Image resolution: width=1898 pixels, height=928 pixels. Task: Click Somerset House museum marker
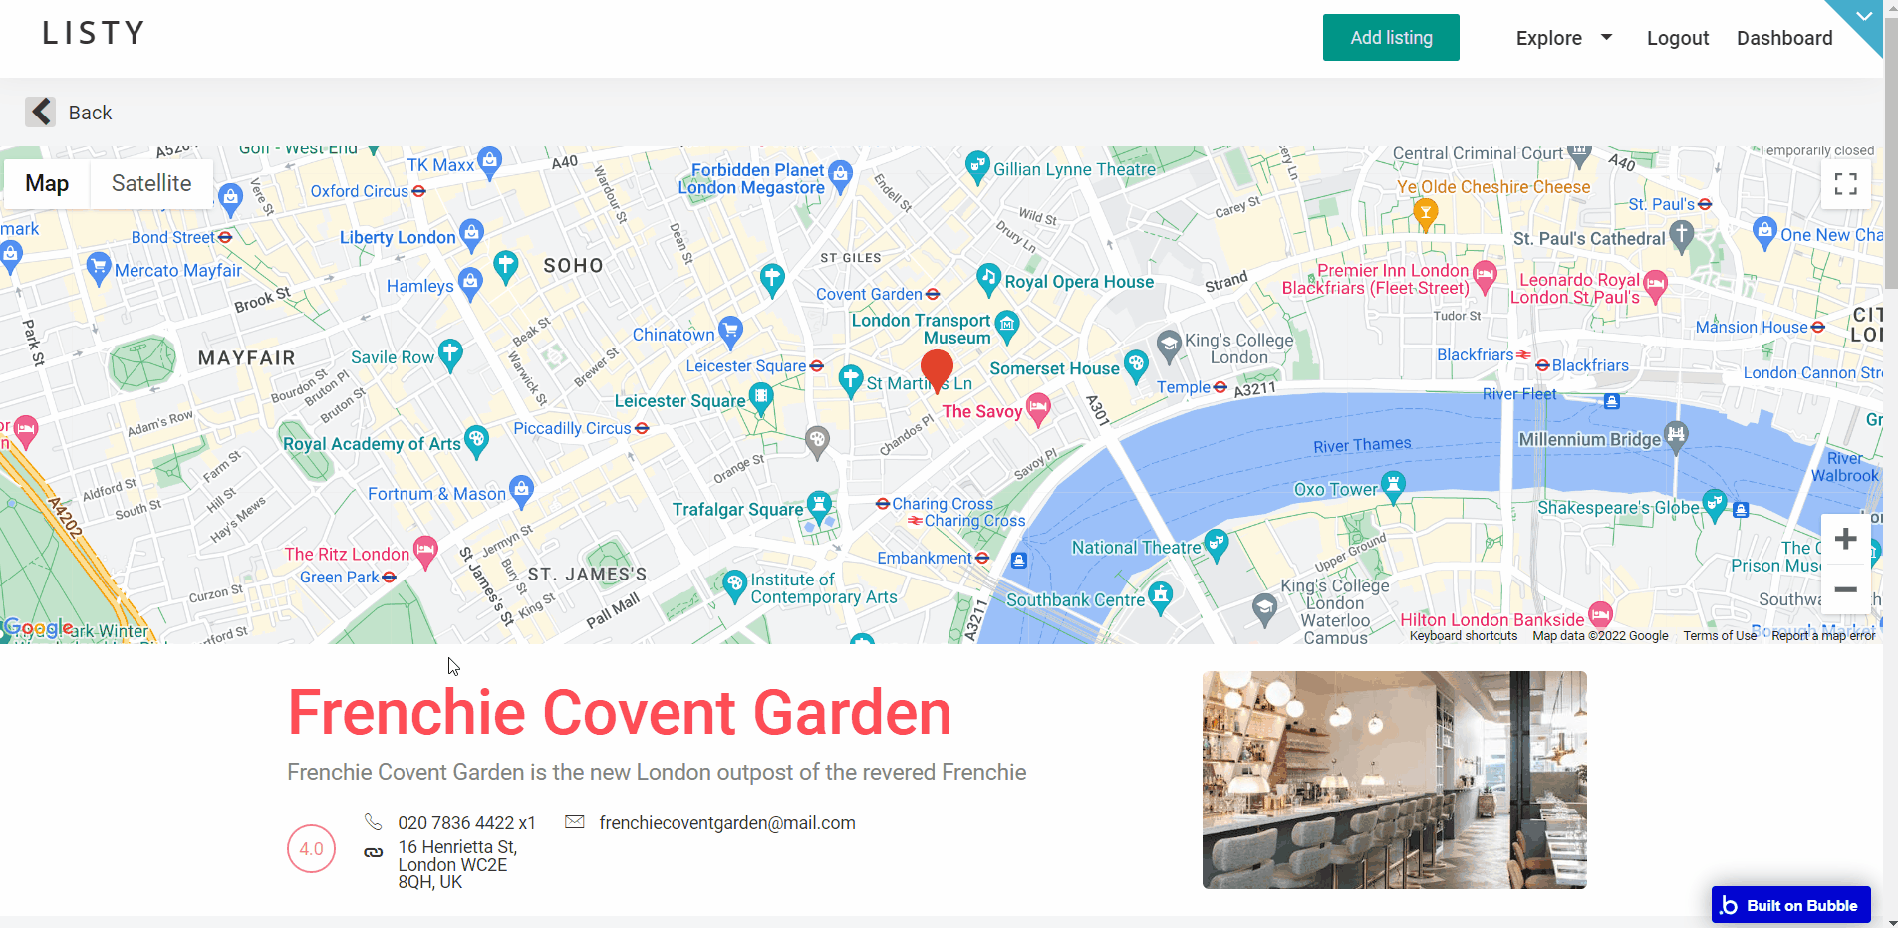[1136, 365]
